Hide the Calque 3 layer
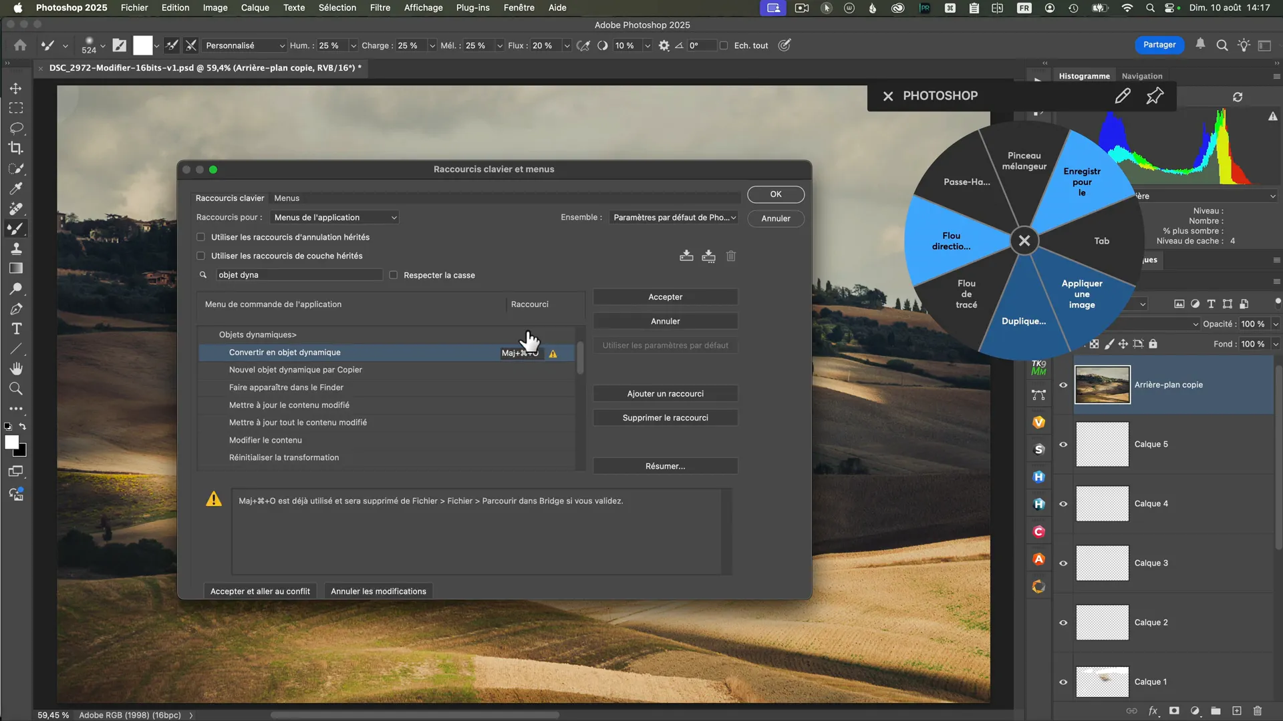Image resolution: width=1283 pixels, height=721 pixels. [x=1063, y=563]
